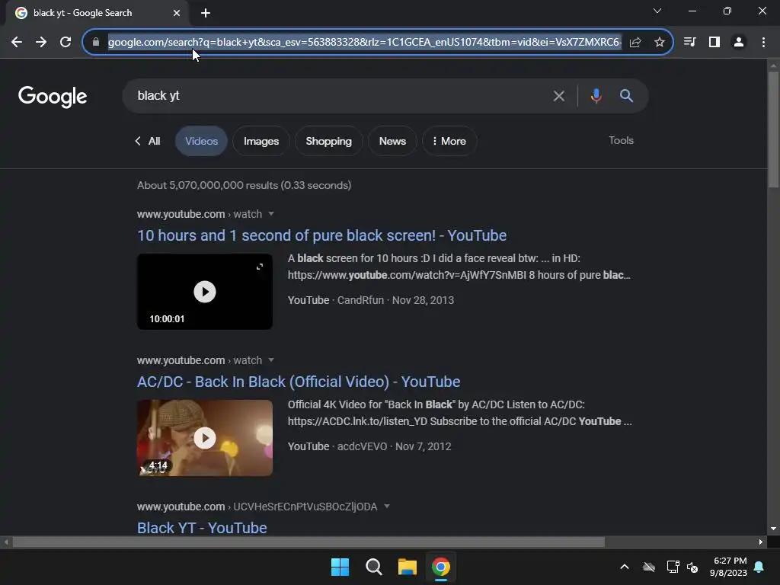The width and height of the screenshot is (780, 585).
Task: Open the tab search chevron
Action: [x=657, y=11]
